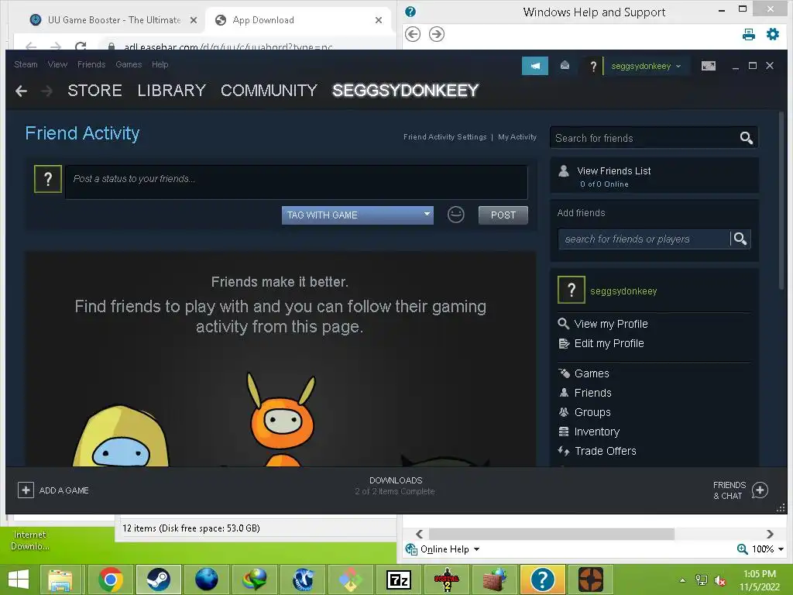Click the Help window horizontal scrollbar

(551, 534)
